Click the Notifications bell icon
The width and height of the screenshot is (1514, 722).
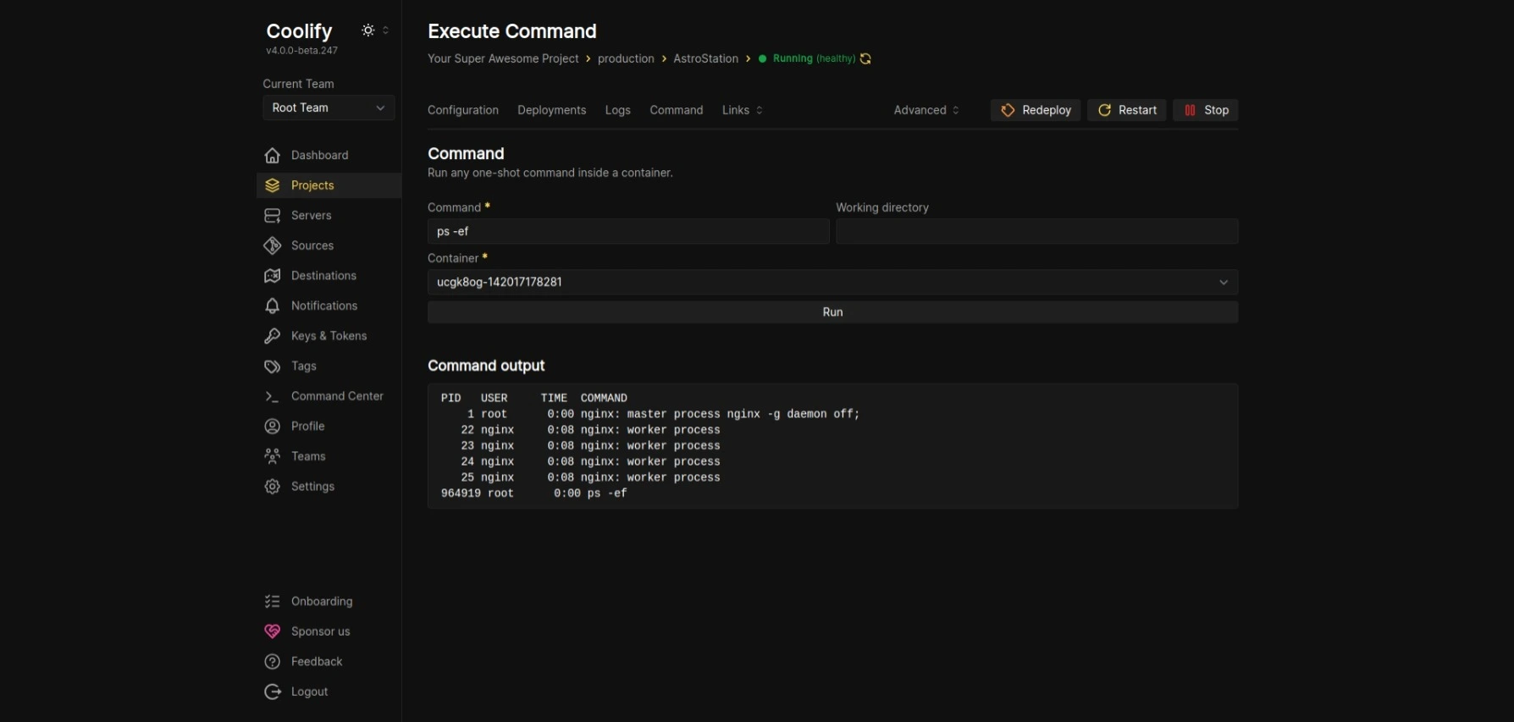coord(272,306)
